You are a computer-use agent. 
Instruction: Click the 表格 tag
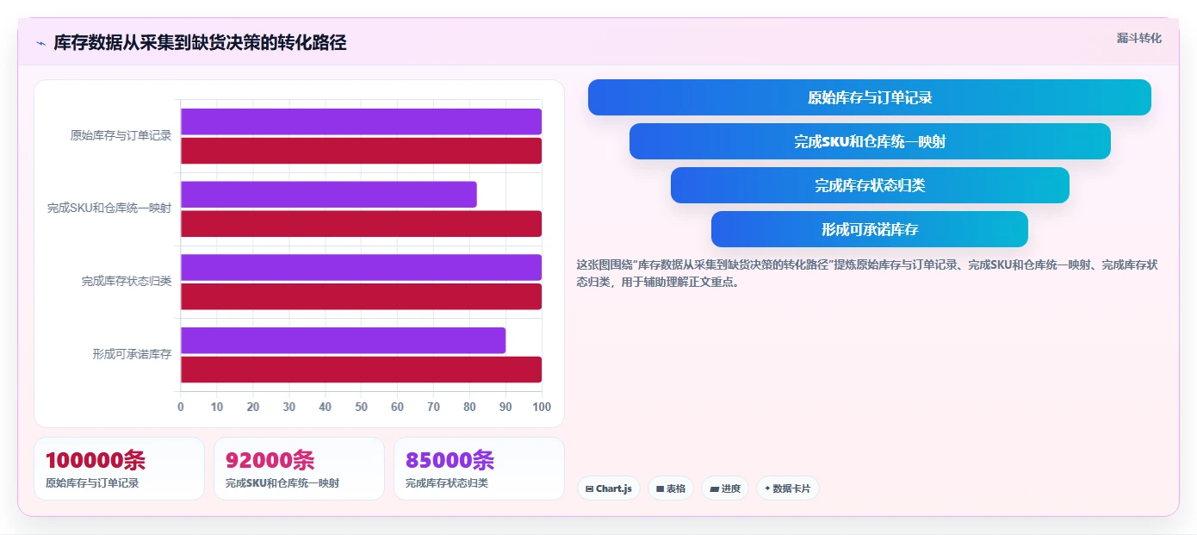pos(671,488)
